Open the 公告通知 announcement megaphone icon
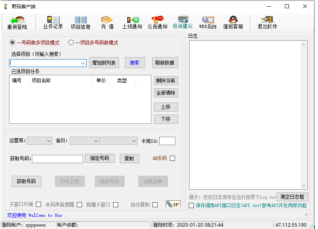318x229 pixels. [x=157, y=23]
